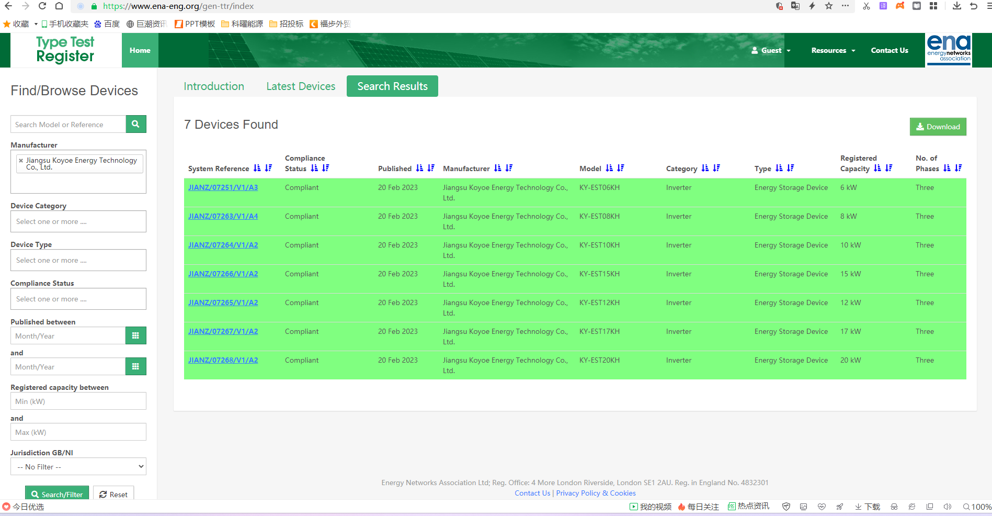Sort System Reference descending

(268, 168)
